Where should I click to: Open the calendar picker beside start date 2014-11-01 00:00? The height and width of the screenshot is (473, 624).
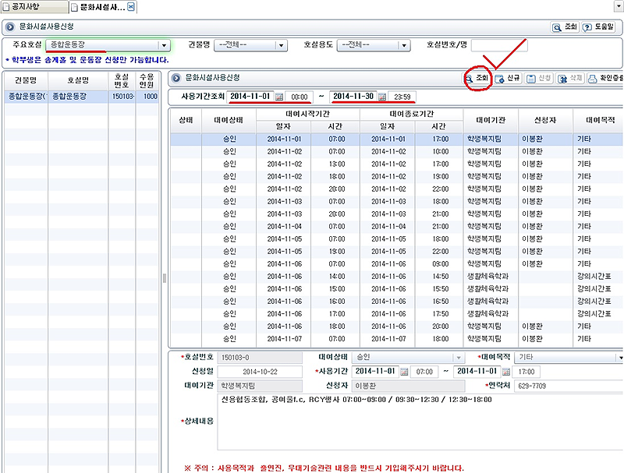279,97
